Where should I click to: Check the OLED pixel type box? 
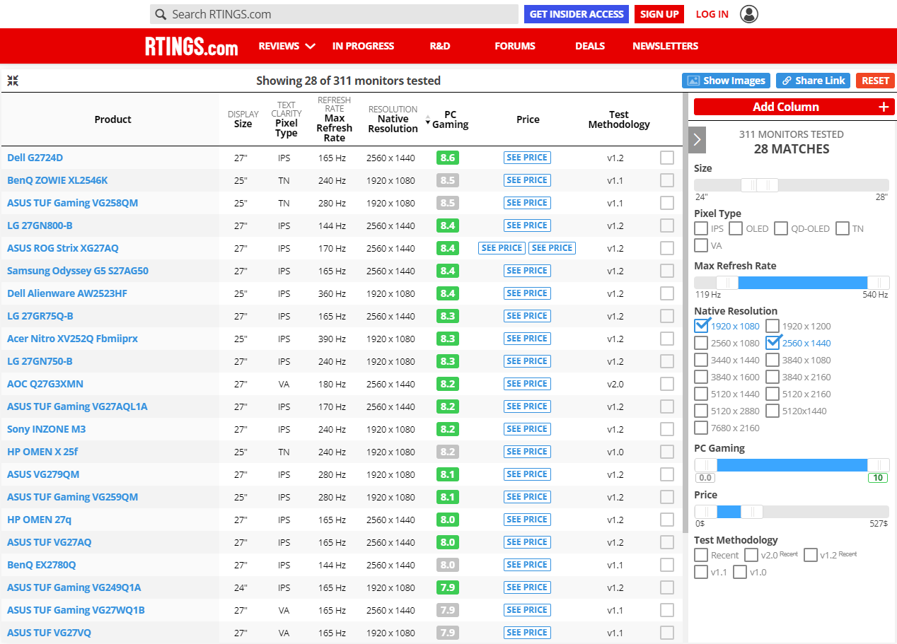coord(736,228)
